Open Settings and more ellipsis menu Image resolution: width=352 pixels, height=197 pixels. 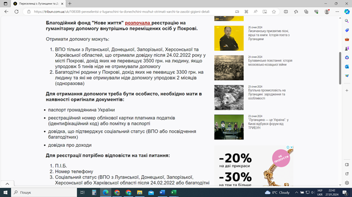click(x=337, y=11)
